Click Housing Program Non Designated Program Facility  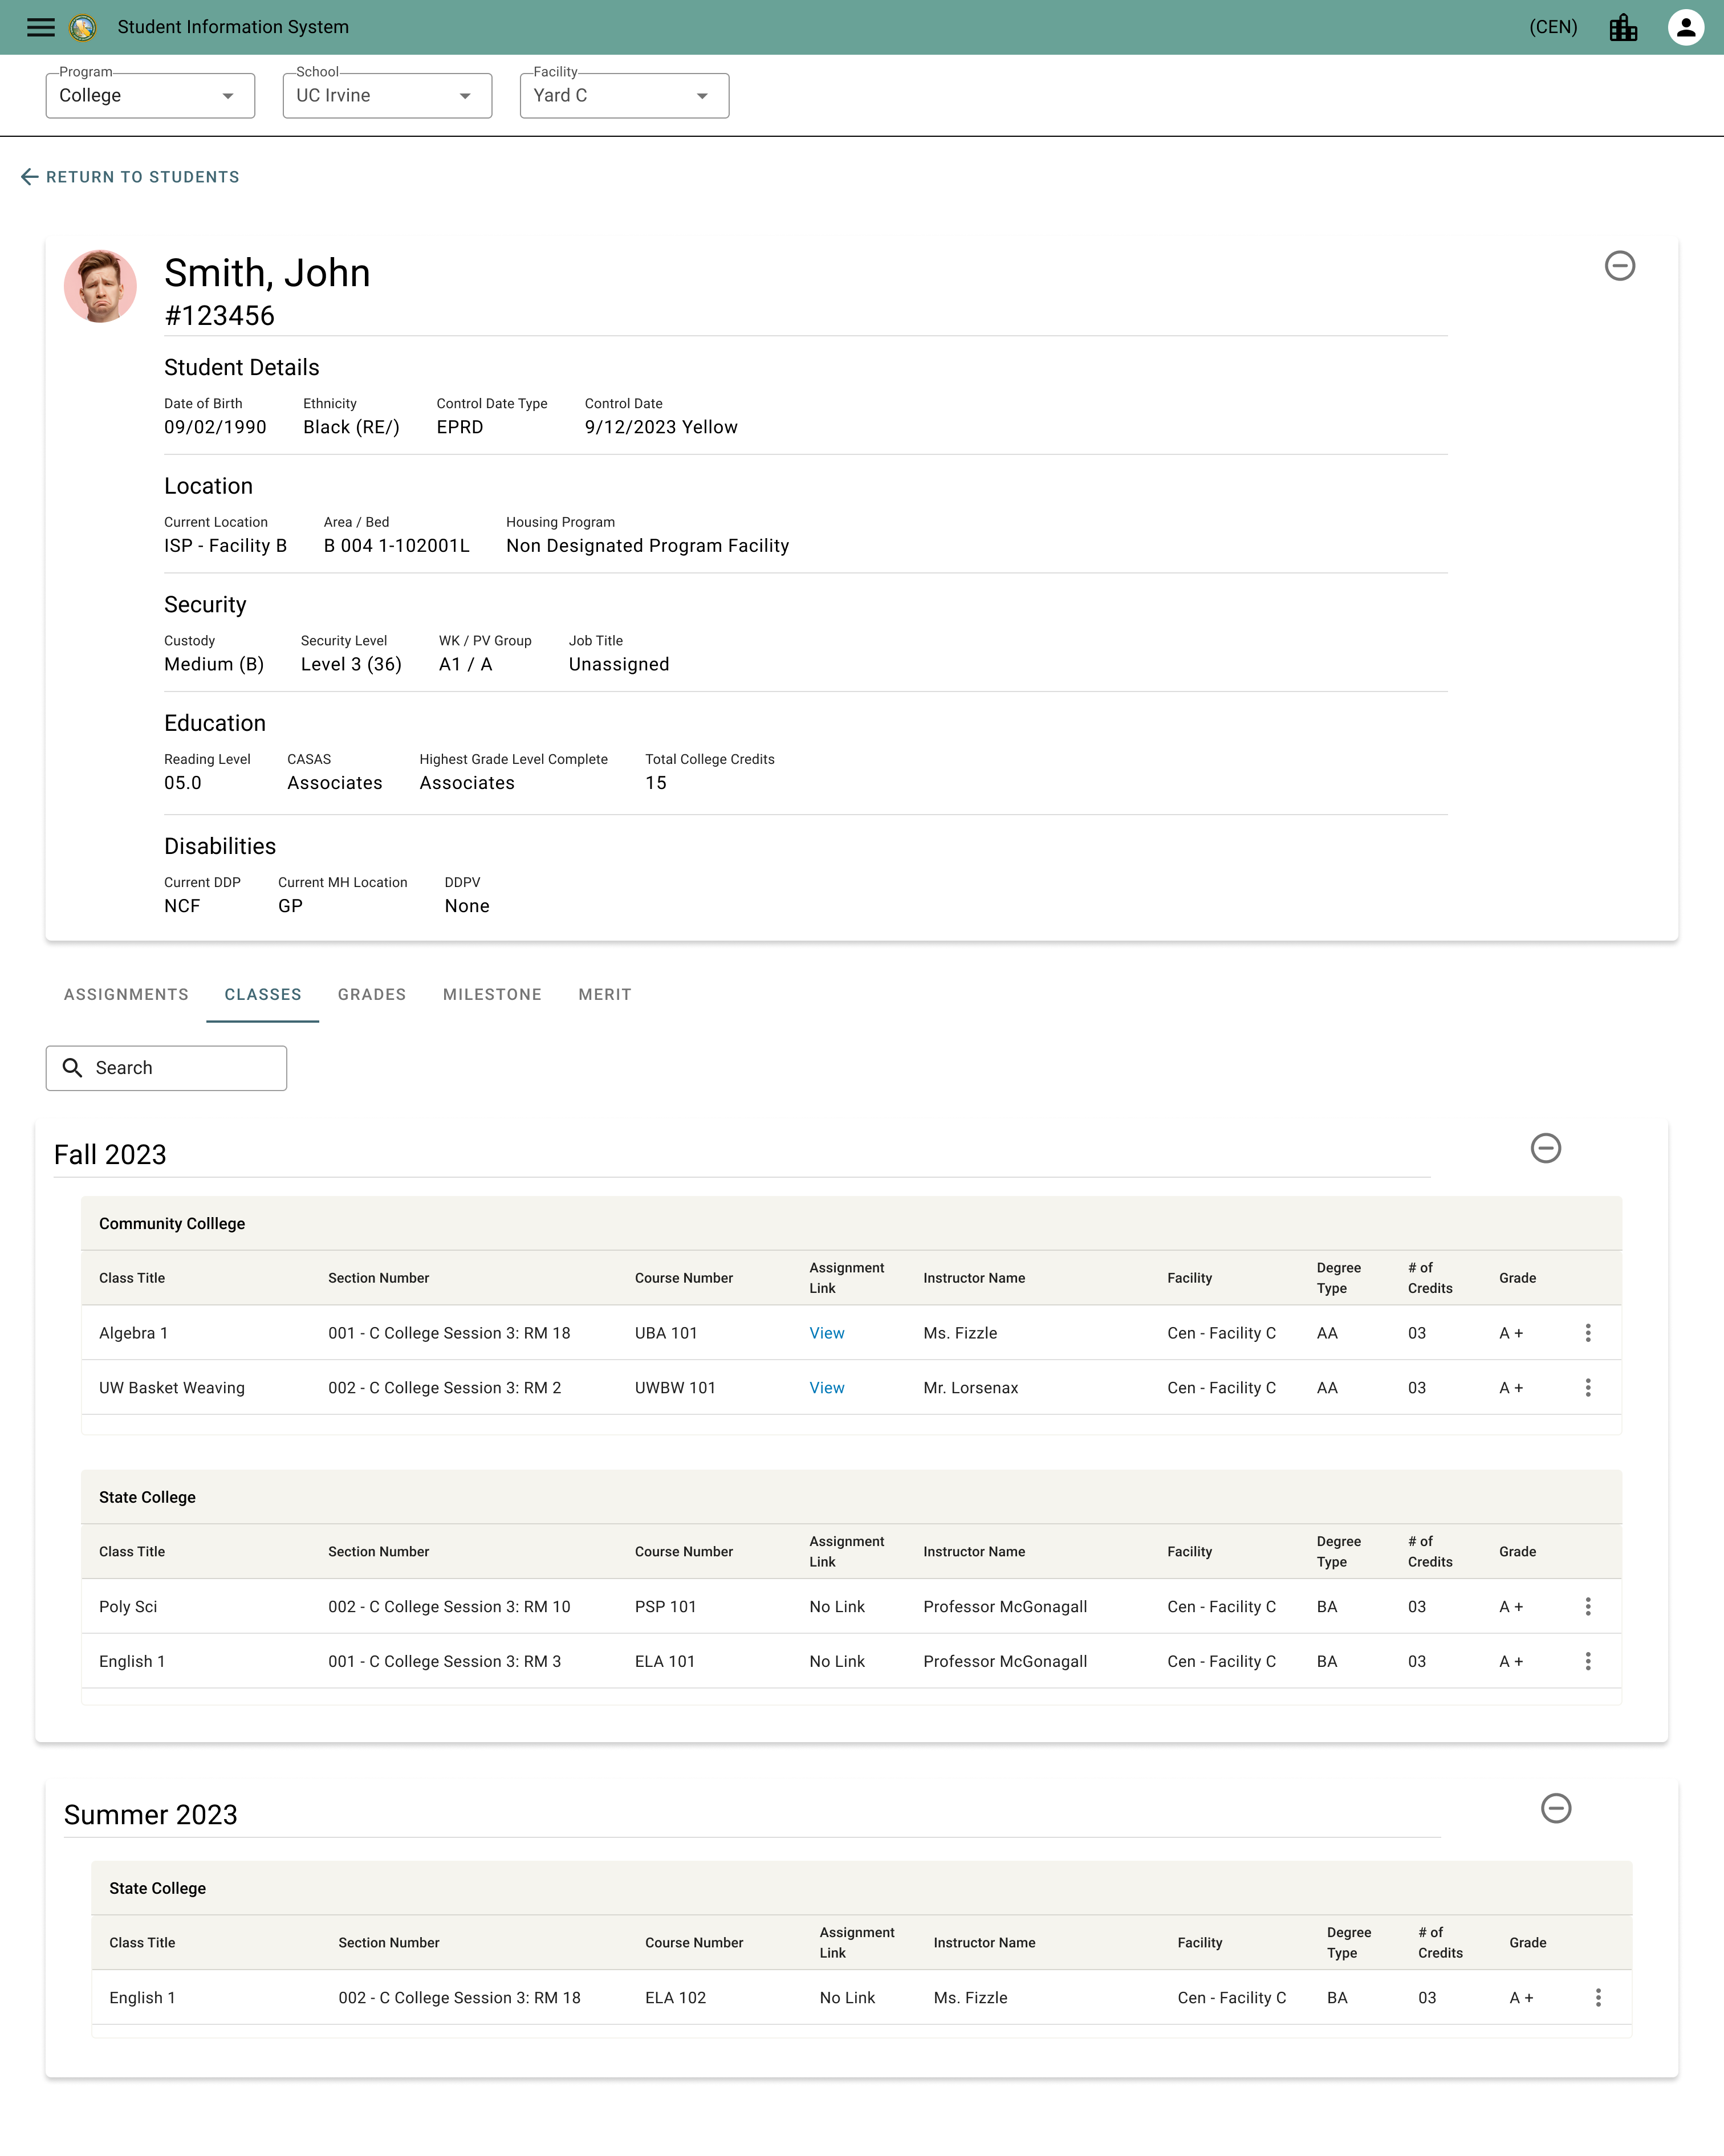tap(647, 546)
